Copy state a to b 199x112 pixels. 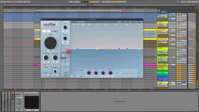pos(135,22)
